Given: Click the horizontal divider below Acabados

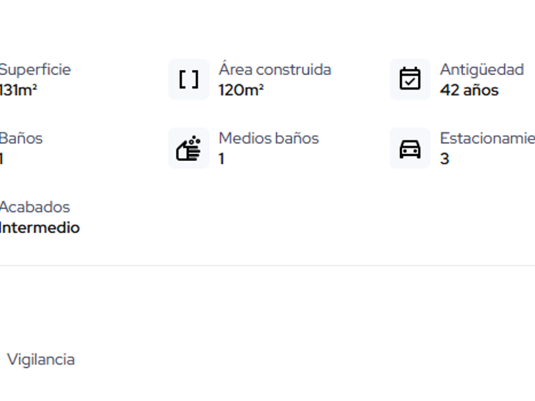Looking at the screenshot, I should [x=267, y=265].
